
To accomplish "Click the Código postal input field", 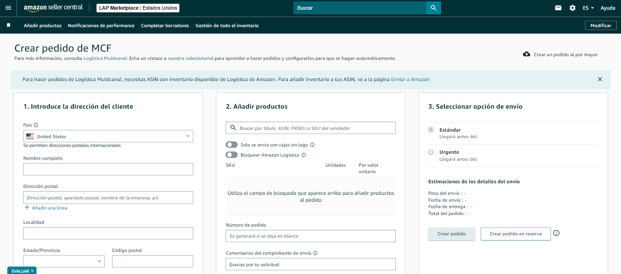I will click(x=152, y=261).
